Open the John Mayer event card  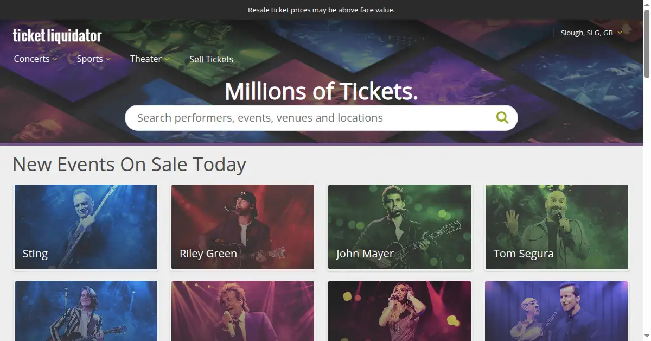pyautogui.click(x=400, y=227)
